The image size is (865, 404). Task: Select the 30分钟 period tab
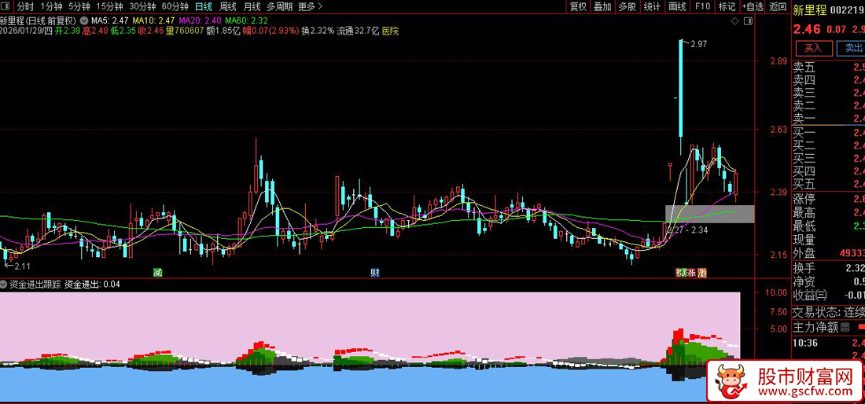142,6
